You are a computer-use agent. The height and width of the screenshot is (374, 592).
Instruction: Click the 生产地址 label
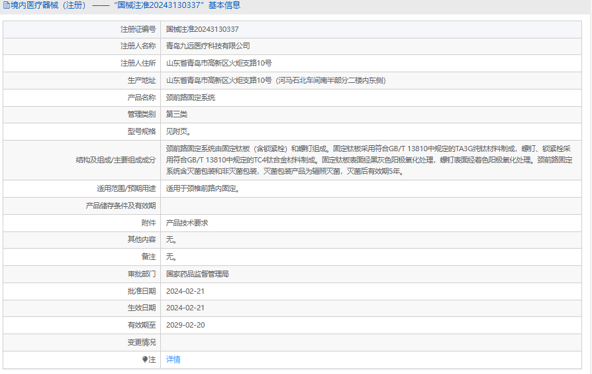(142, 80)
